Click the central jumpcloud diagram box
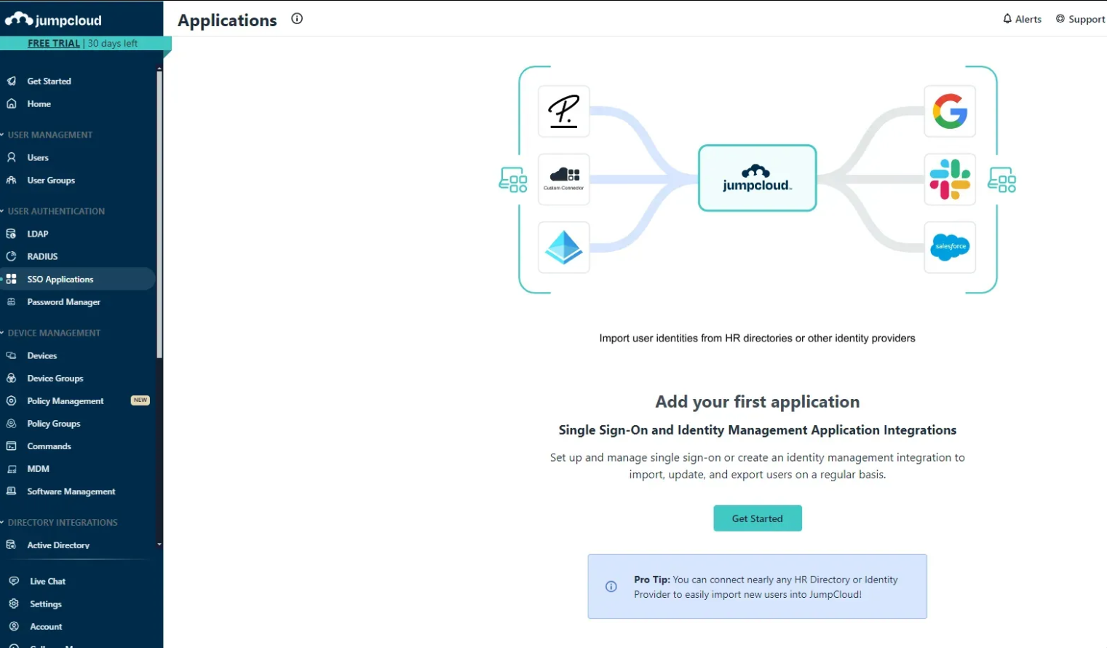The width and height of the screenshot is (1107, 648). point(758,178)
